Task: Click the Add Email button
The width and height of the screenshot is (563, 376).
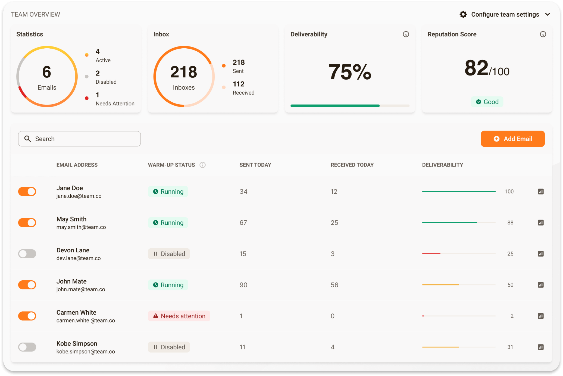Action: [512, 139]
